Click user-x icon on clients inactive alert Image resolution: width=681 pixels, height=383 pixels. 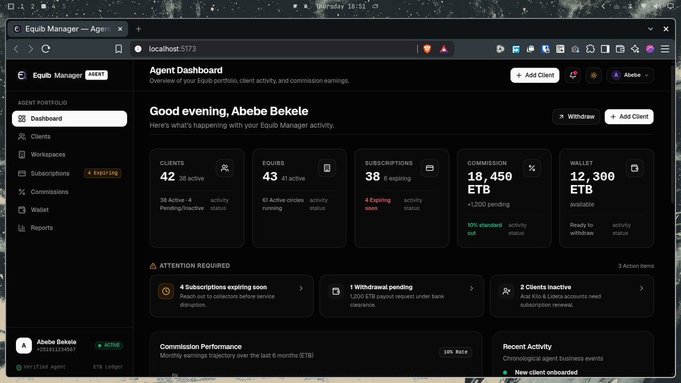506,291
